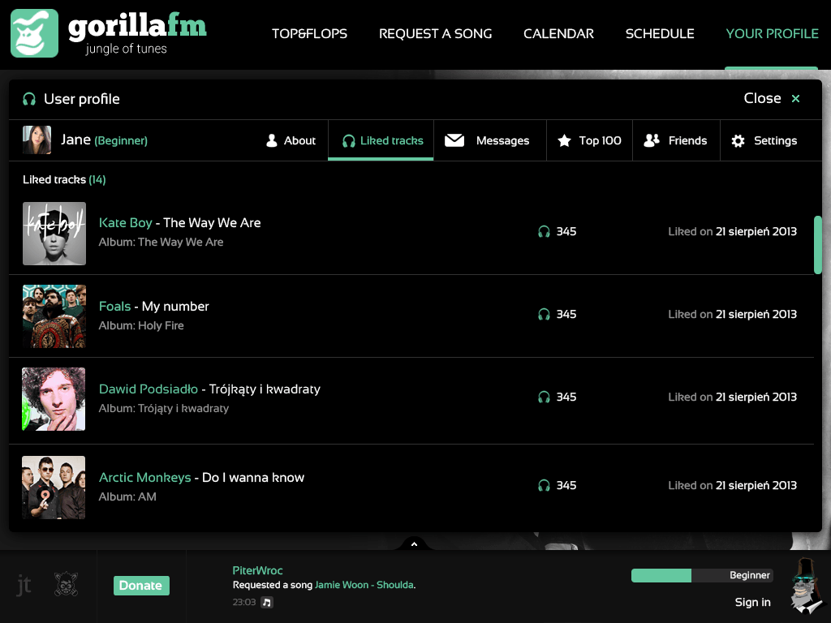Click the raccoon skull icon in footer
The image size is (831, 623).
point(67,584)
